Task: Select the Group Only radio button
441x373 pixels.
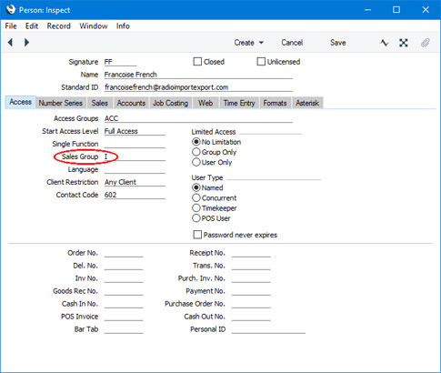Action: (196, 152)
